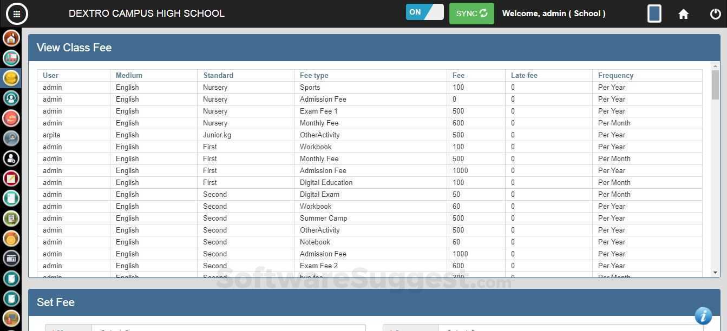Click the red pencil edit icon in sidebar
Screen dimensions: 727x331
[11, 178]
